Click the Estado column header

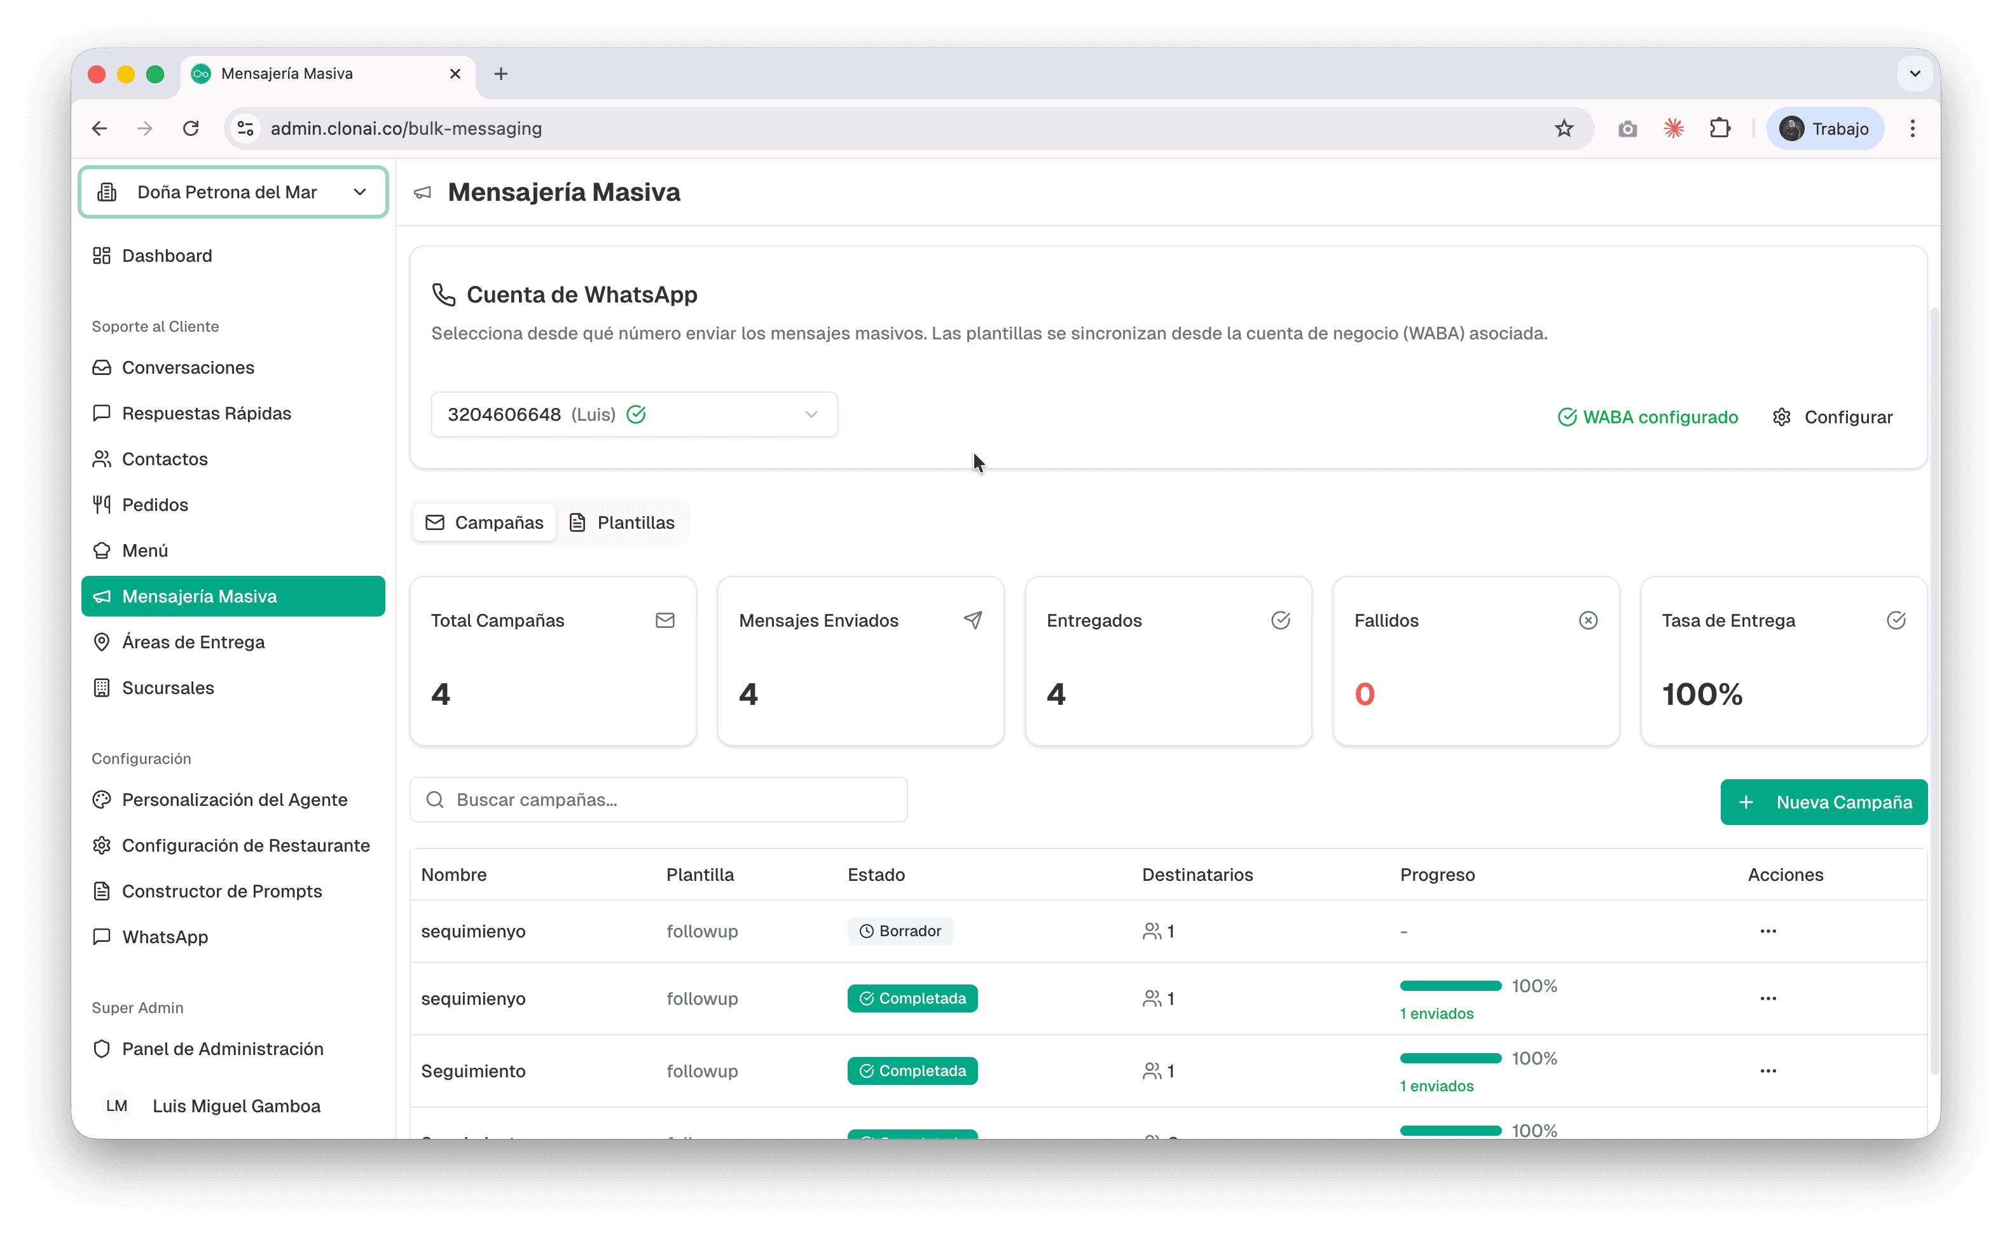point(876,875)
